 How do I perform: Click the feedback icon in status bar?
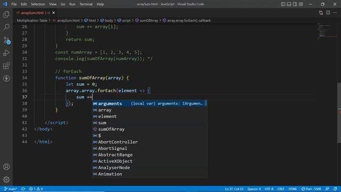click(x=327, y=189)
